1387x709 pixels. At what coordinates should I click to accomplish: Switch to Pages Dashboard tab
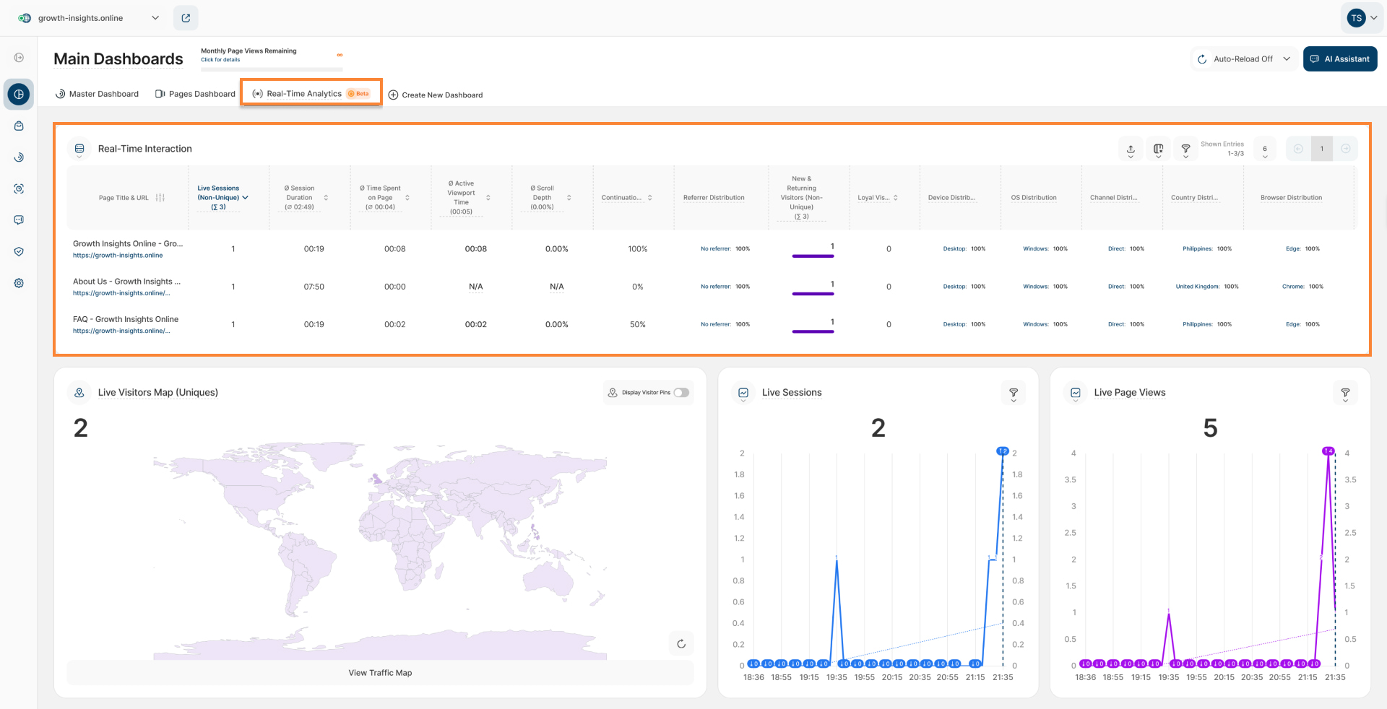tap(195, 94)
